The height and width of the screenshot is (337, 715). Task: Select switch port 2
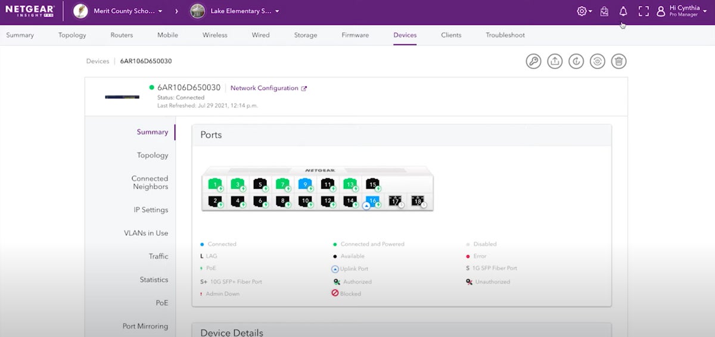[214, 201]
